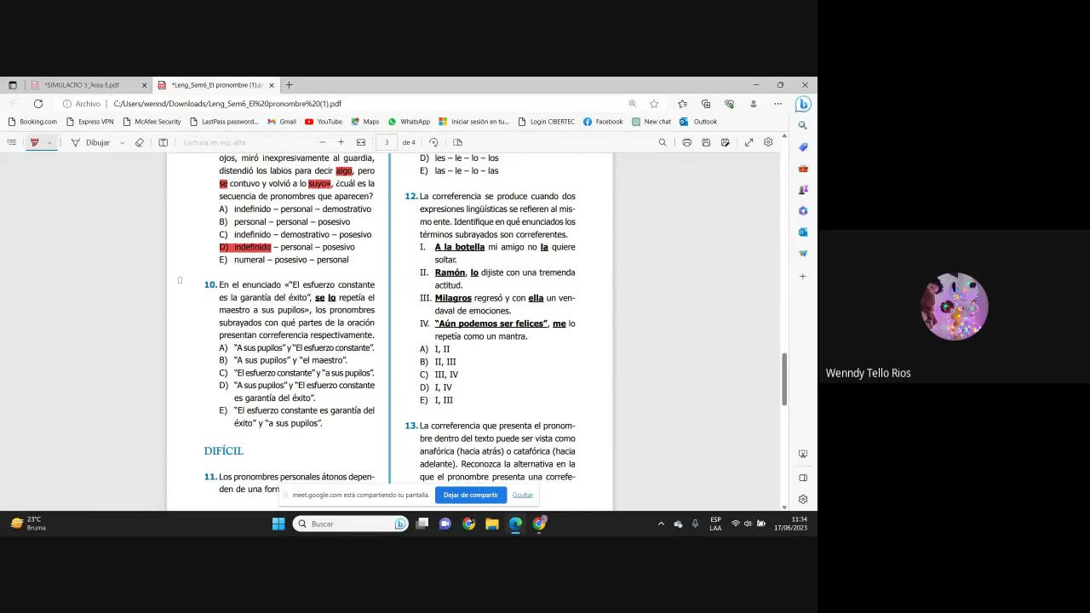
Task: Open Bing chat sidebar button
Action: pos(803,104)
